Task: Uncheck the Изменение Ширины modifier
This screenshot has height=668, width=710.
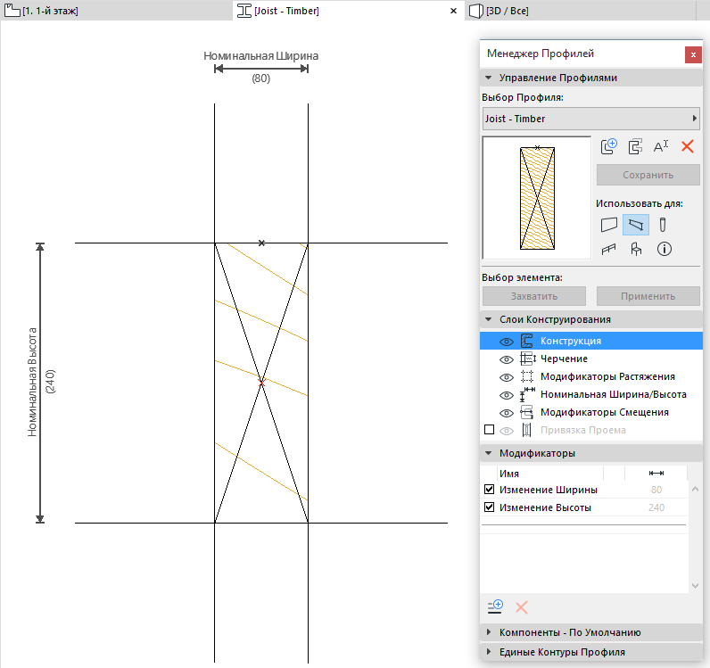Action: pos(489,490)
